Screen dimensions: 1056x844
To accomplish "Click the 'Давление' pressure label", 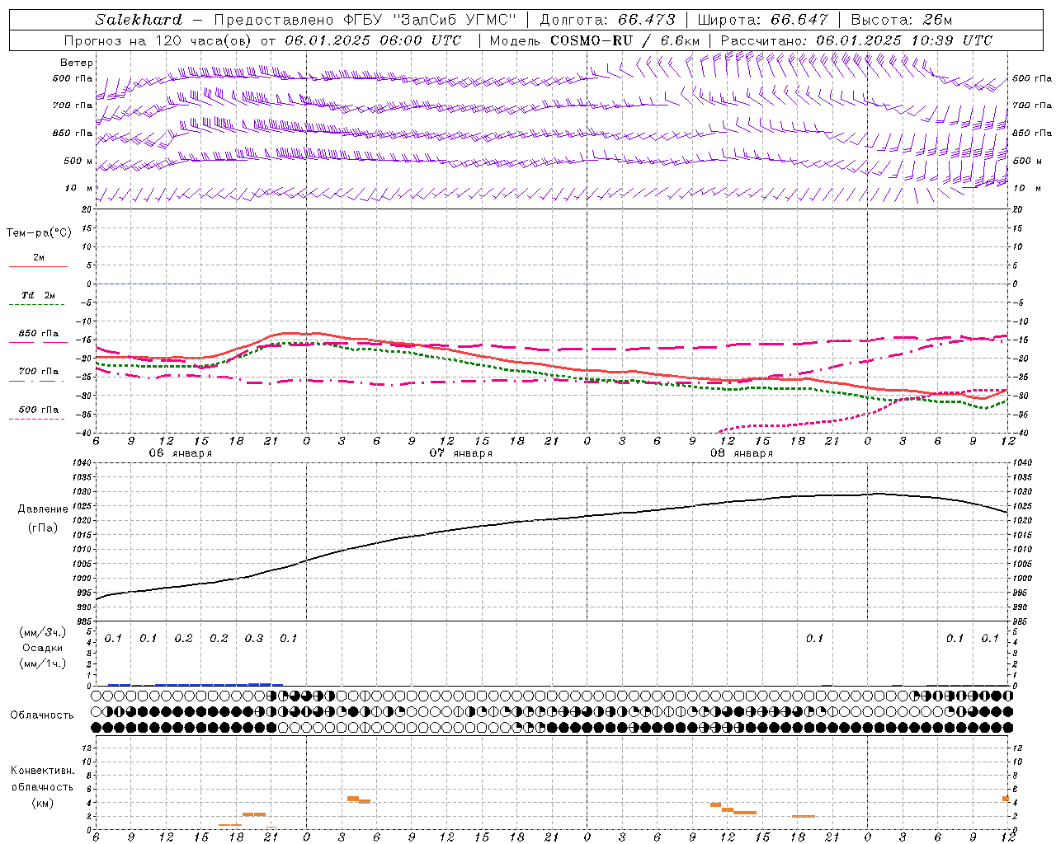I will (43, 509).
